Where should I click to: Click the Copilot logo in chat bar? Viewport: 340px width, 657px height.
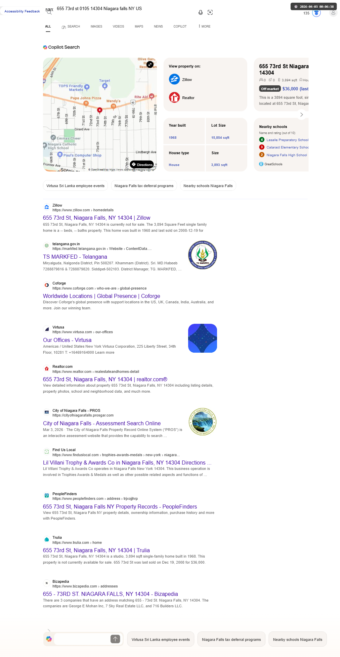point(49,639)
